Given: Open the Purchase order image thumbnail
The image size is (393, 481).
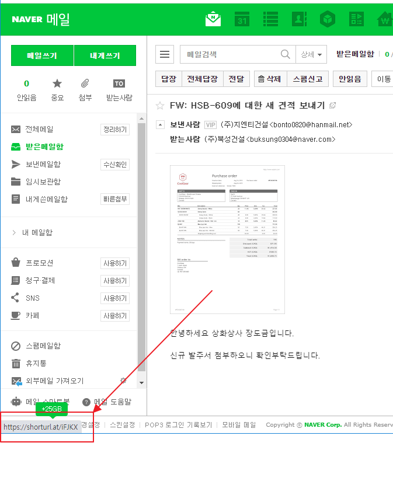Looking at the screenshot, I should 227,239.
